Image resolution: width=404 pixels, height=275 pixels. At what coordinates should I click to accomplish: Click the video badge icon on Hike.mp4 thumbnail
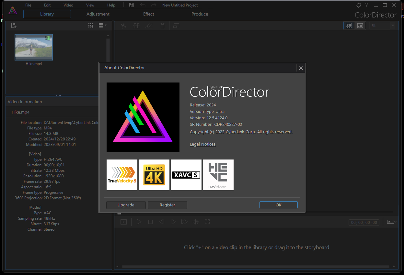48,38
